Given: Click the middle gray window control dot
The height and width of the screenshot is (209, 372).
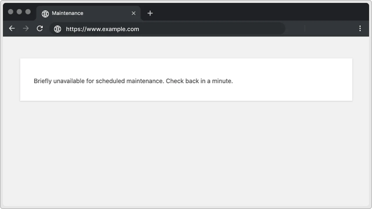Looking at the screenshot, I should click(19, 12).
